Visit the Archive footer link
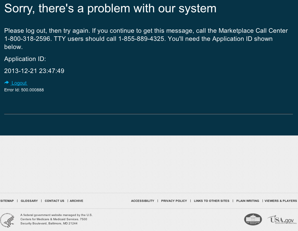This screenshot has height=231, width=298. pyautogui.click(x=76, y=201)
